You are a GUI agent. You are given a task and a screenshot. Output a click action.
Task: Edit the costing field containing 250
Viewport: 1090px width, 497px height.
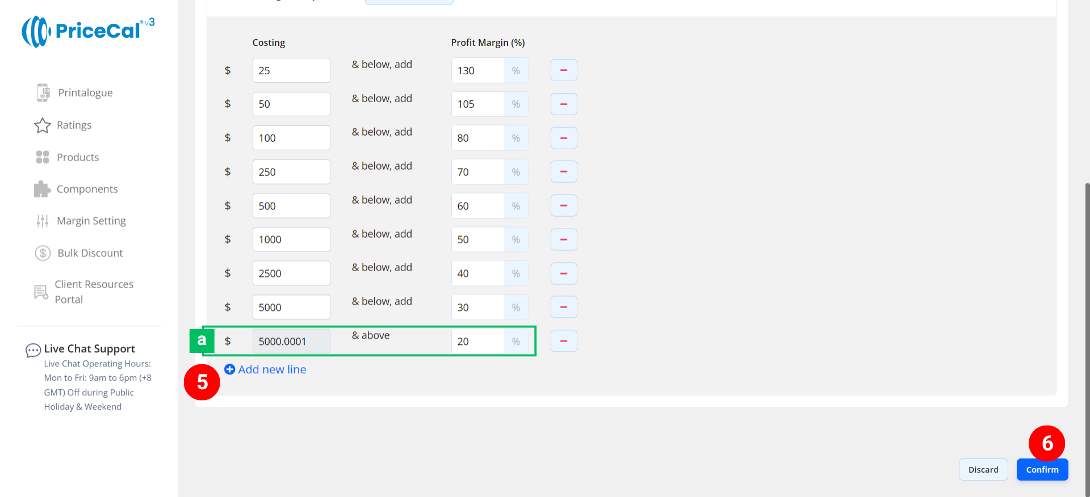291,172
